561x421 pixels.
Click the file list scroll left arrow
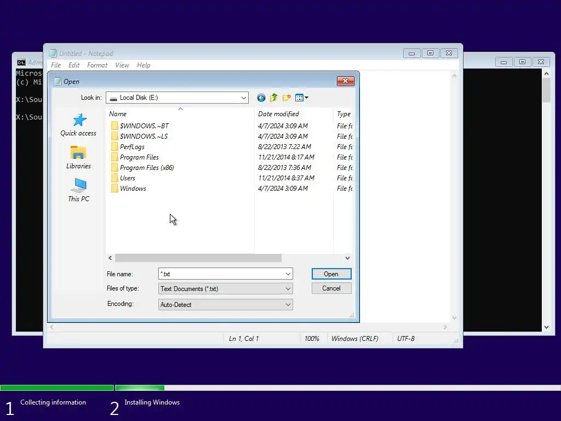tap(110, 258)
